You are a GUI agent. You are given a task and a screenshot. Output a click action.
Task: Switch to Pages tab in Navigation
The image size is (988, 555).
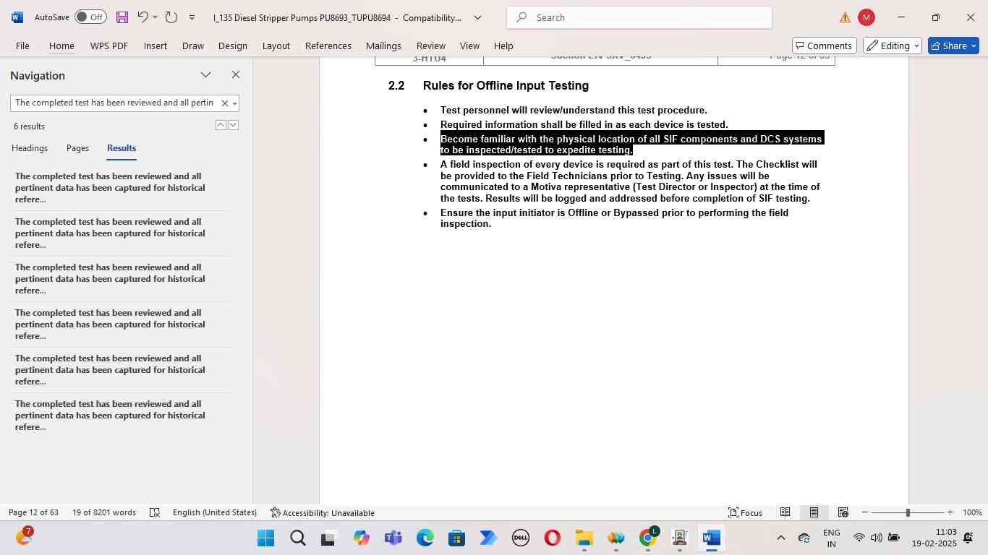pos(77,147)
